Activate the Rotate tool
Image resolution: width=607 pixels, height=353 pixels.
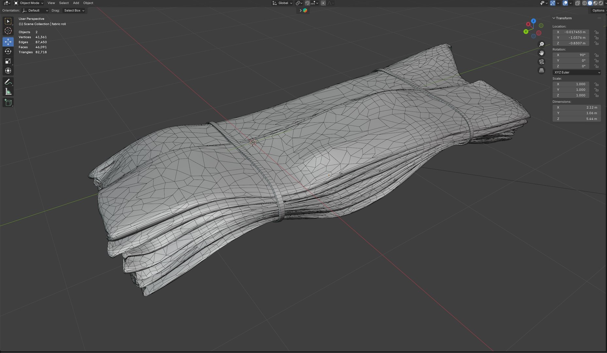pos(8,51)
